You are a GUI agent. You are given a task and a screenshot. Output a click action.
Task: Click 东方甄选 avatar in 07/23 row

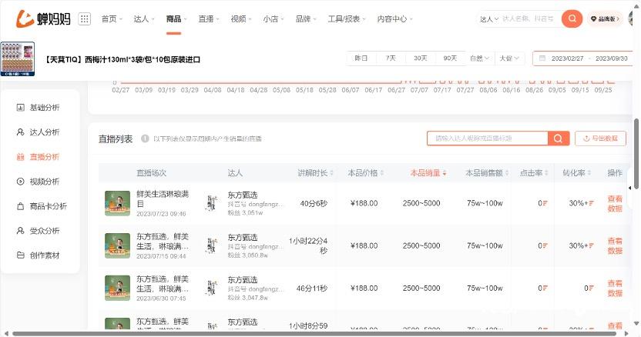(212, 203)
